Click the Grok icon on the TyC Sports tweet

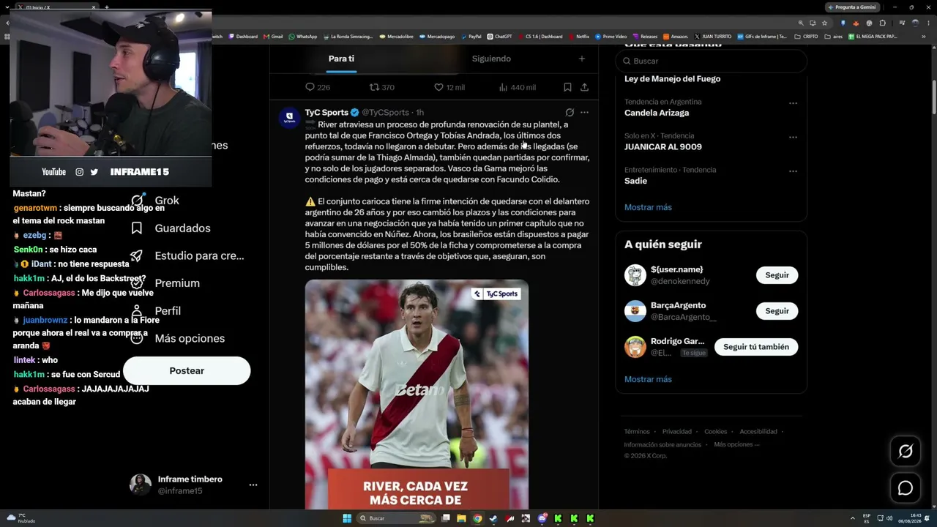pos(570,113)
